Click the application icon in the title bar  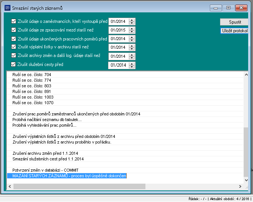click(x=7, y=8)
